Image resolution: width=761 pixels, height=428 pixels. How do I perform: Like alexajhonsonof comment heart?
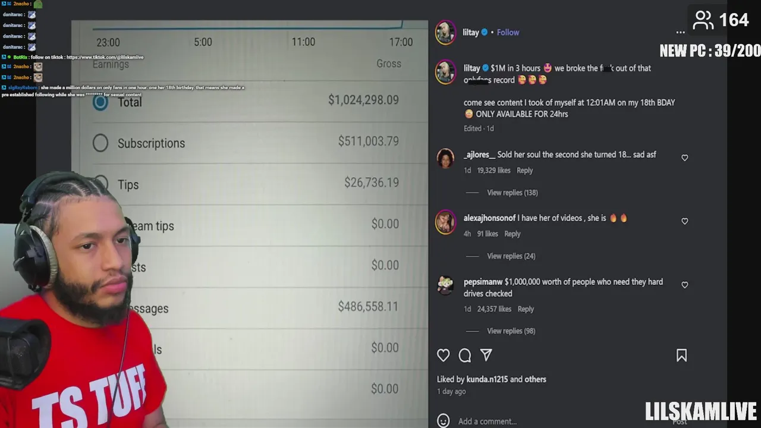pos(685,221)
